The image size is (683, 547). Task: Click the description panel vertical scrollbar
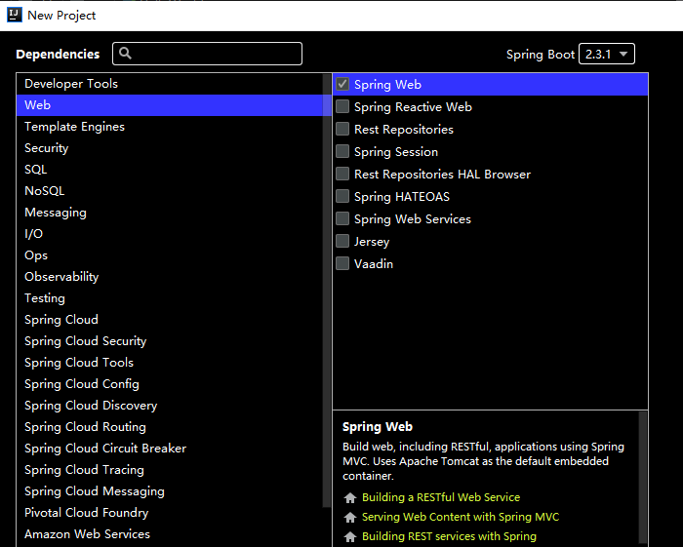(643, 478)
